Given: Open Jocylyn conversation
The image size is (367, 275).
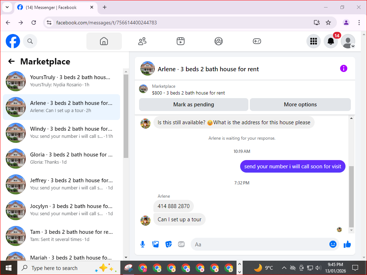Looking at the screenshot, I should [x=62, y=210].
